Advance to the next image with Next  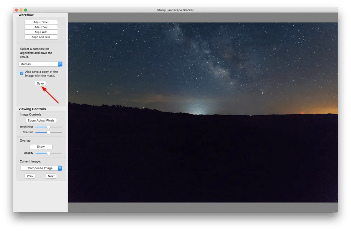(51, 176)
